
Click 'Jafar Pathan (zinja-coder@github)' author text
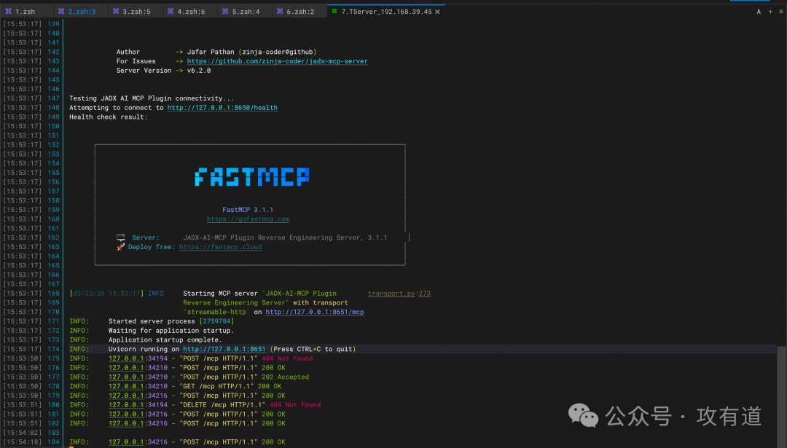pos(251,52)
